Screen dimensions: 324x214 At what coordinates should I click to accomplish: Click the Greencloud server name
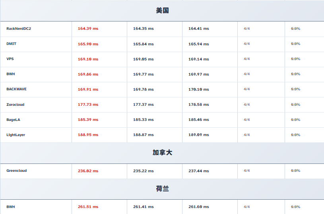pos(17,171)
